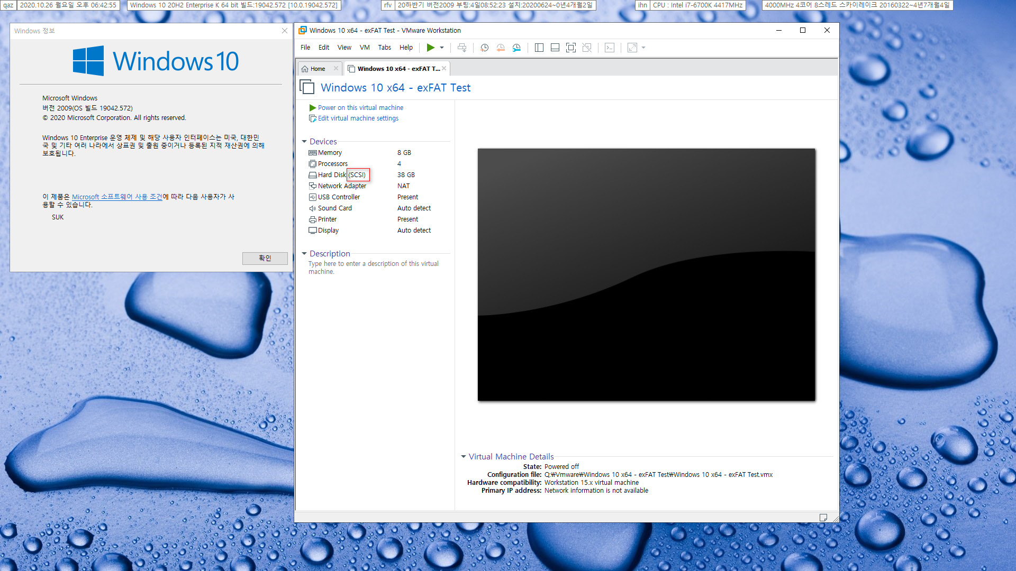Select the Hard Disk (SCSI) device row

coord(378,175)
